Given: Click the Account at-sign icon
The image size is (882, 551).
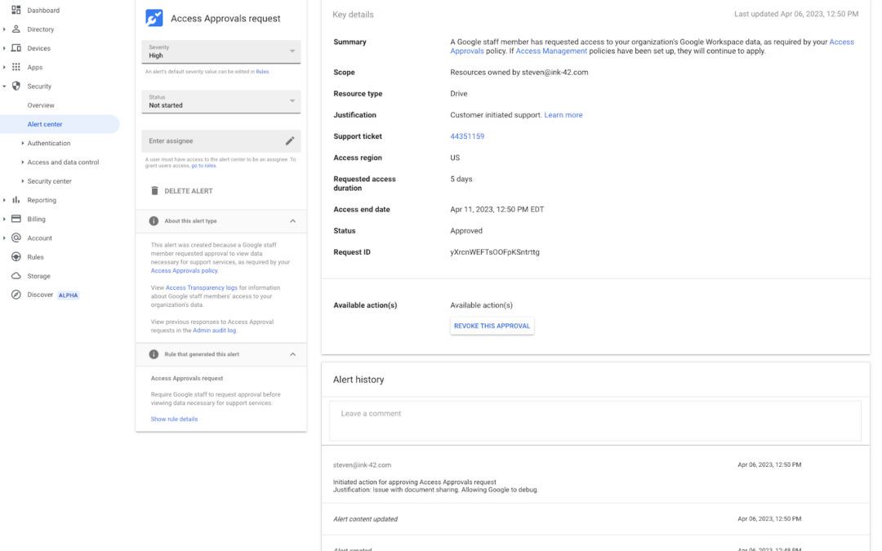Looking at the screenshot, I should click(x=16, y=238).
